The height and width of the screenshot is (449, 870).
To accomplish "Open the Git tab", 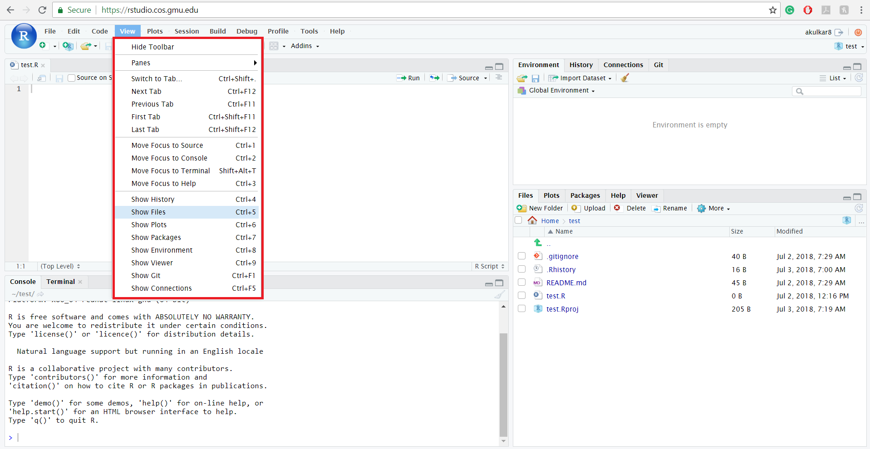I will point(659,65).
